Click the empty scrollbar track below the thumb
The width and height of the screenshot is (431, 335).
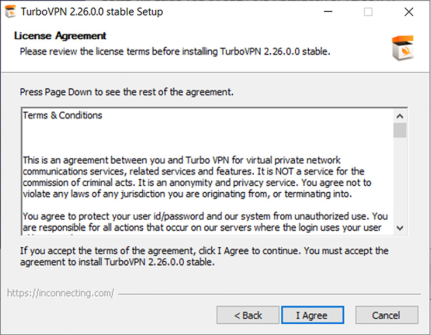click(400, 179)
